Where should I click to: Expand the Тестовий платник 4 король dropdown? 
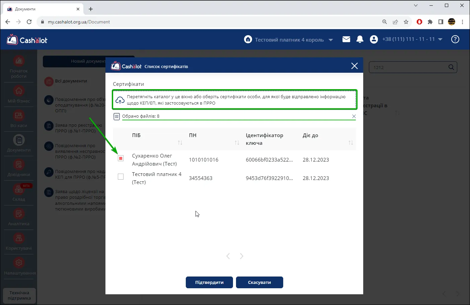331,40
